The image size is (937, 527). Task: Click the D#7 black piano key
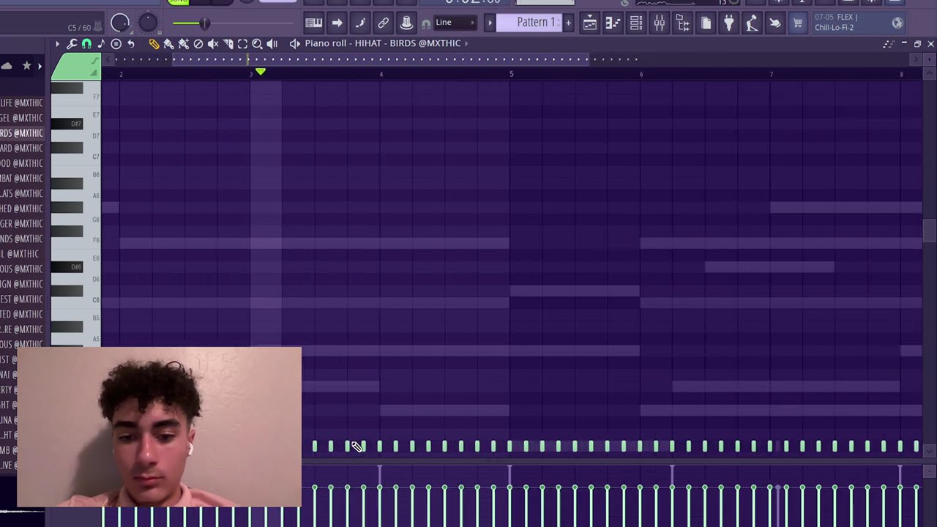(67, 124)
